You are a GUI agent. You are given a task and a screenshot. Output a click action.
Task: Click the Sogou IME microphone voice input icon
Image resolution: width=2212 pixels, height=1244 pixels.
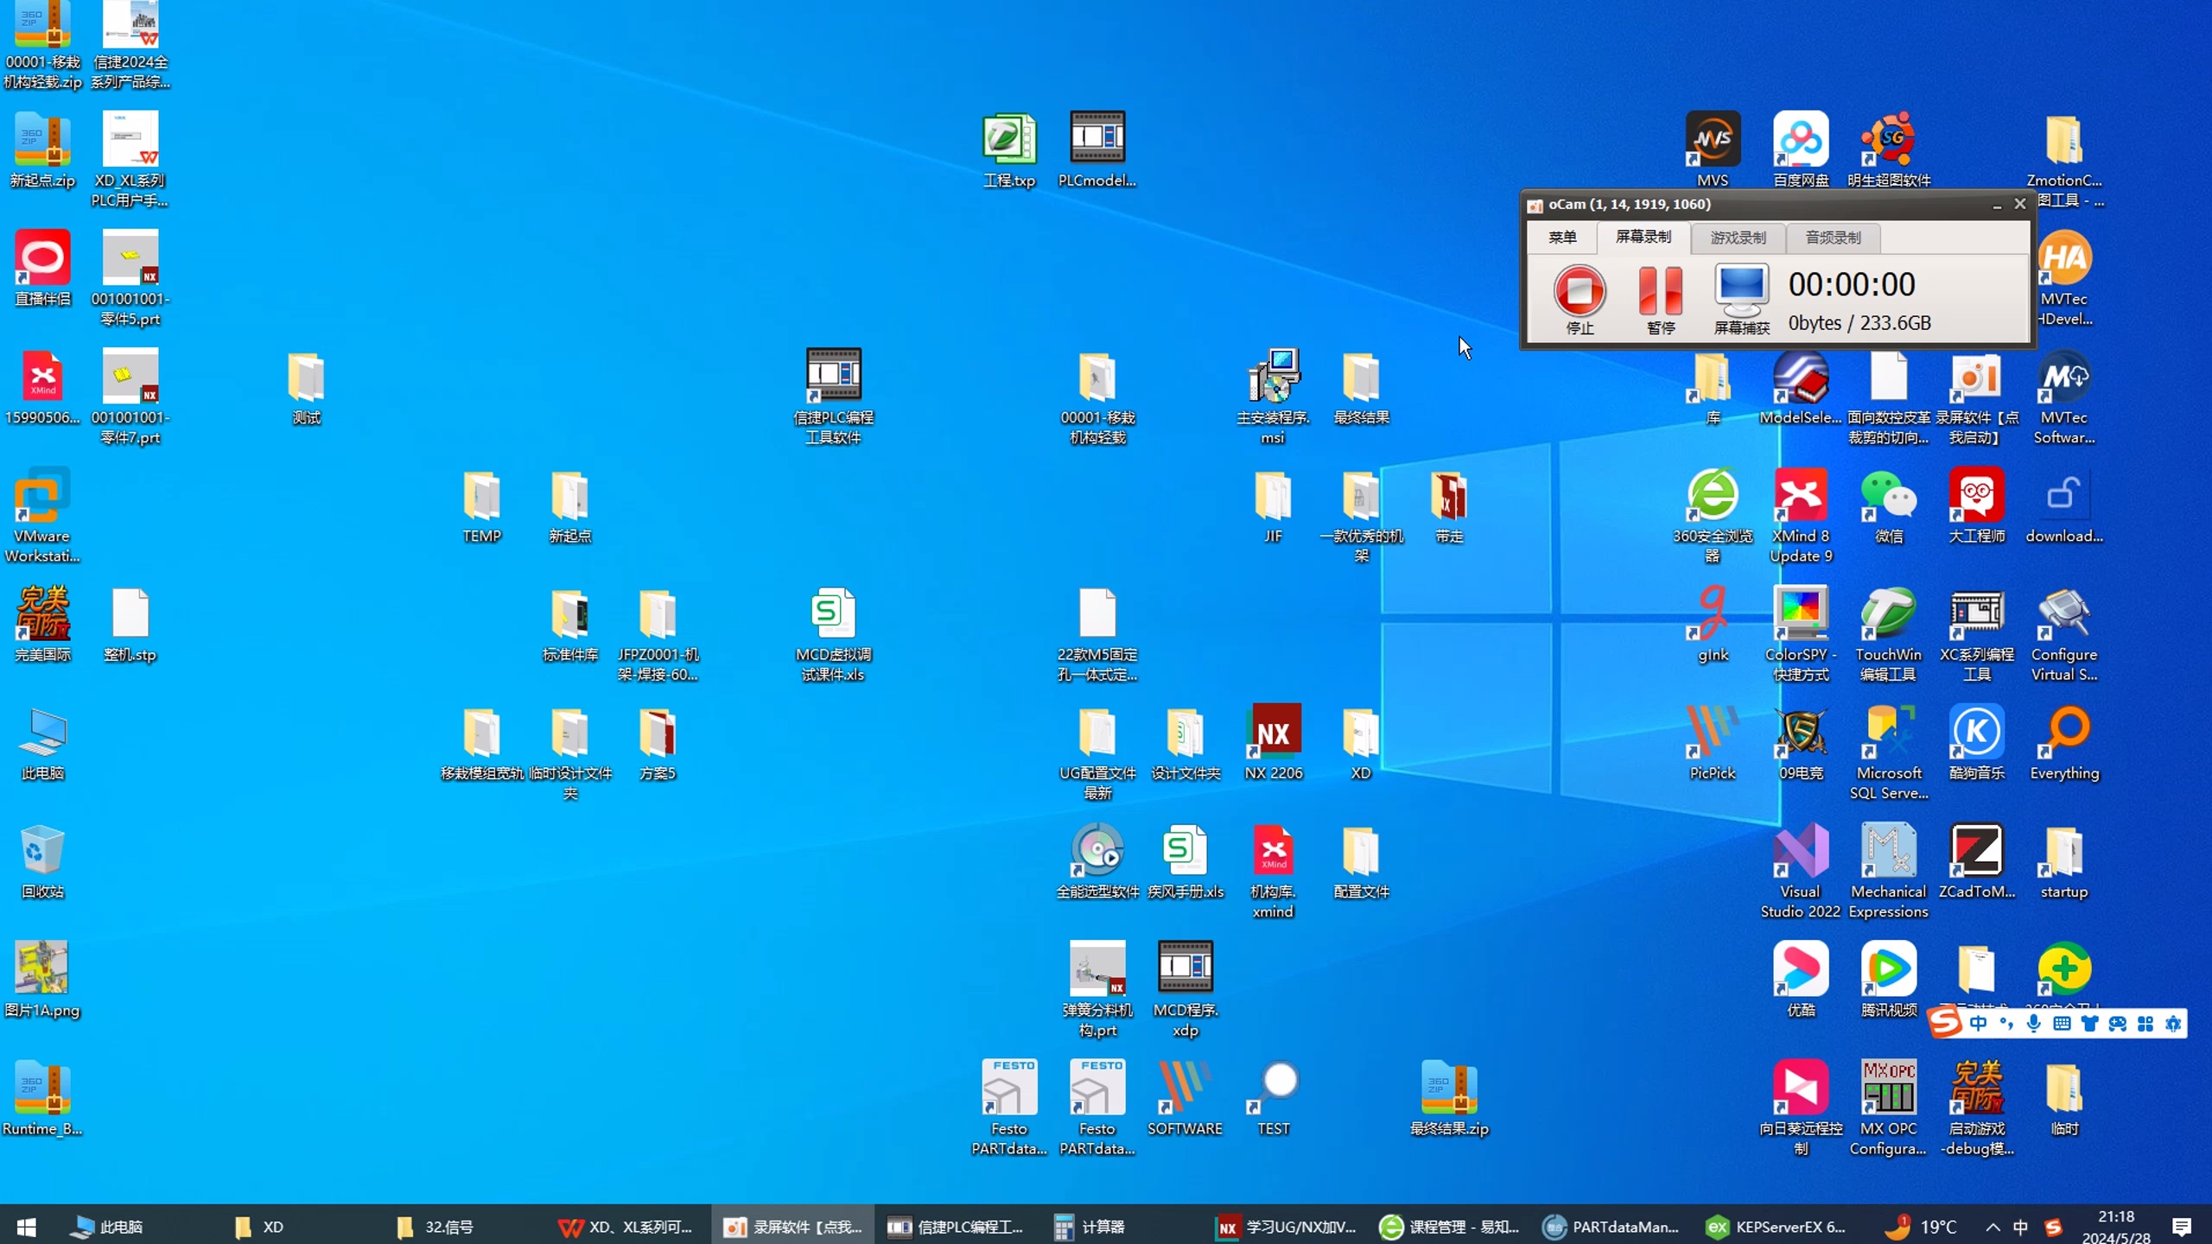click(x=2033, y=1024)
